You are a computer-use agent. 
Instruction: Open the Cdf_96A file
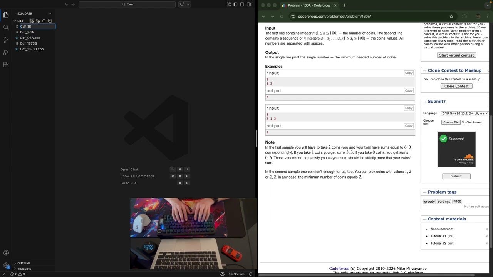pos(27,32)
